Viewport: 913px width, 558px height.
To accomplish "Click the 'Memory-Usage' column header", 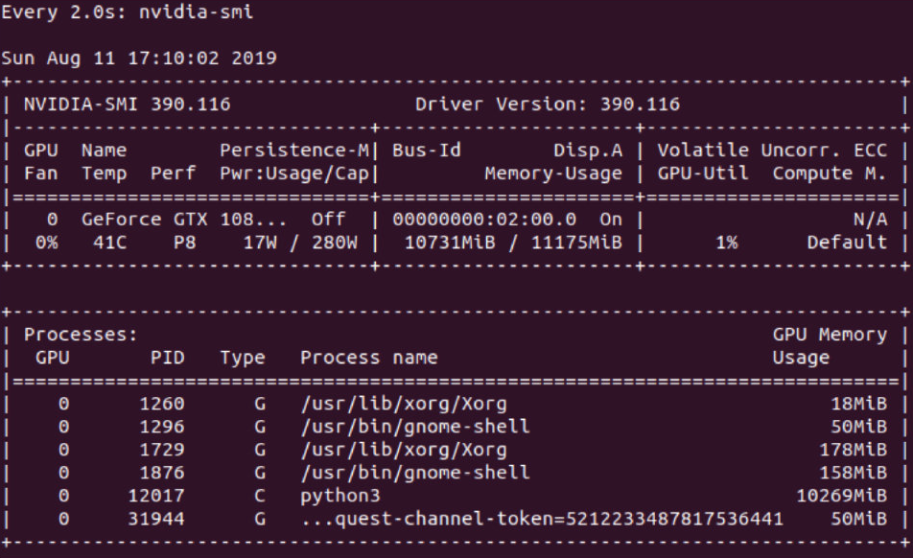I will pos(553,174).
